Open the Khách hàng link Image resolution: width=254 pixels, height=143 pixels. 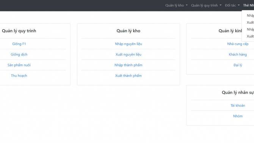point(238,55)
